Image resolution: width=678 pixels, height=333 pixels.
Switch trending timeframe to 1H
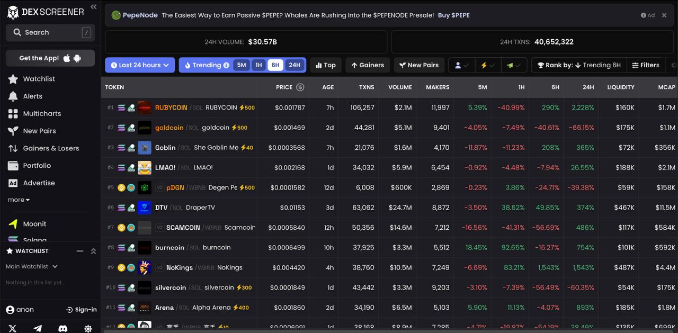(x=258, y=65)
